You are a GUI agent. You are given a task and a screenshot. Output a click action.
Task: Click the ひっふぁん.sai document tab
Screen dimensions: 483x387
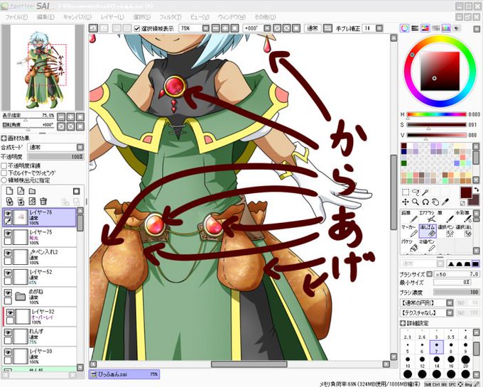[x=124, y=374]
